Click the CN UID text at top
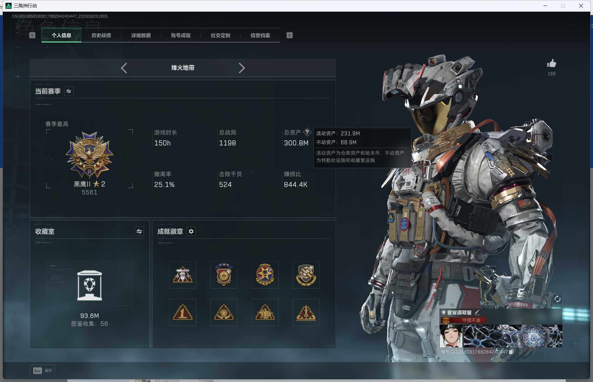The height and width of the screenshot is (382, 593). click(60, 16)
